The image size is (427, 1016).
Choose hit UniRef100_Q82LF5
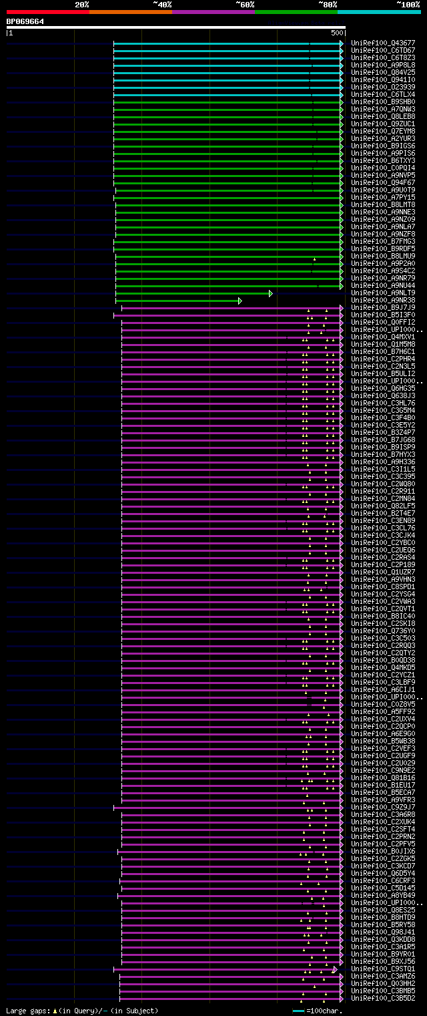point(383,506)
